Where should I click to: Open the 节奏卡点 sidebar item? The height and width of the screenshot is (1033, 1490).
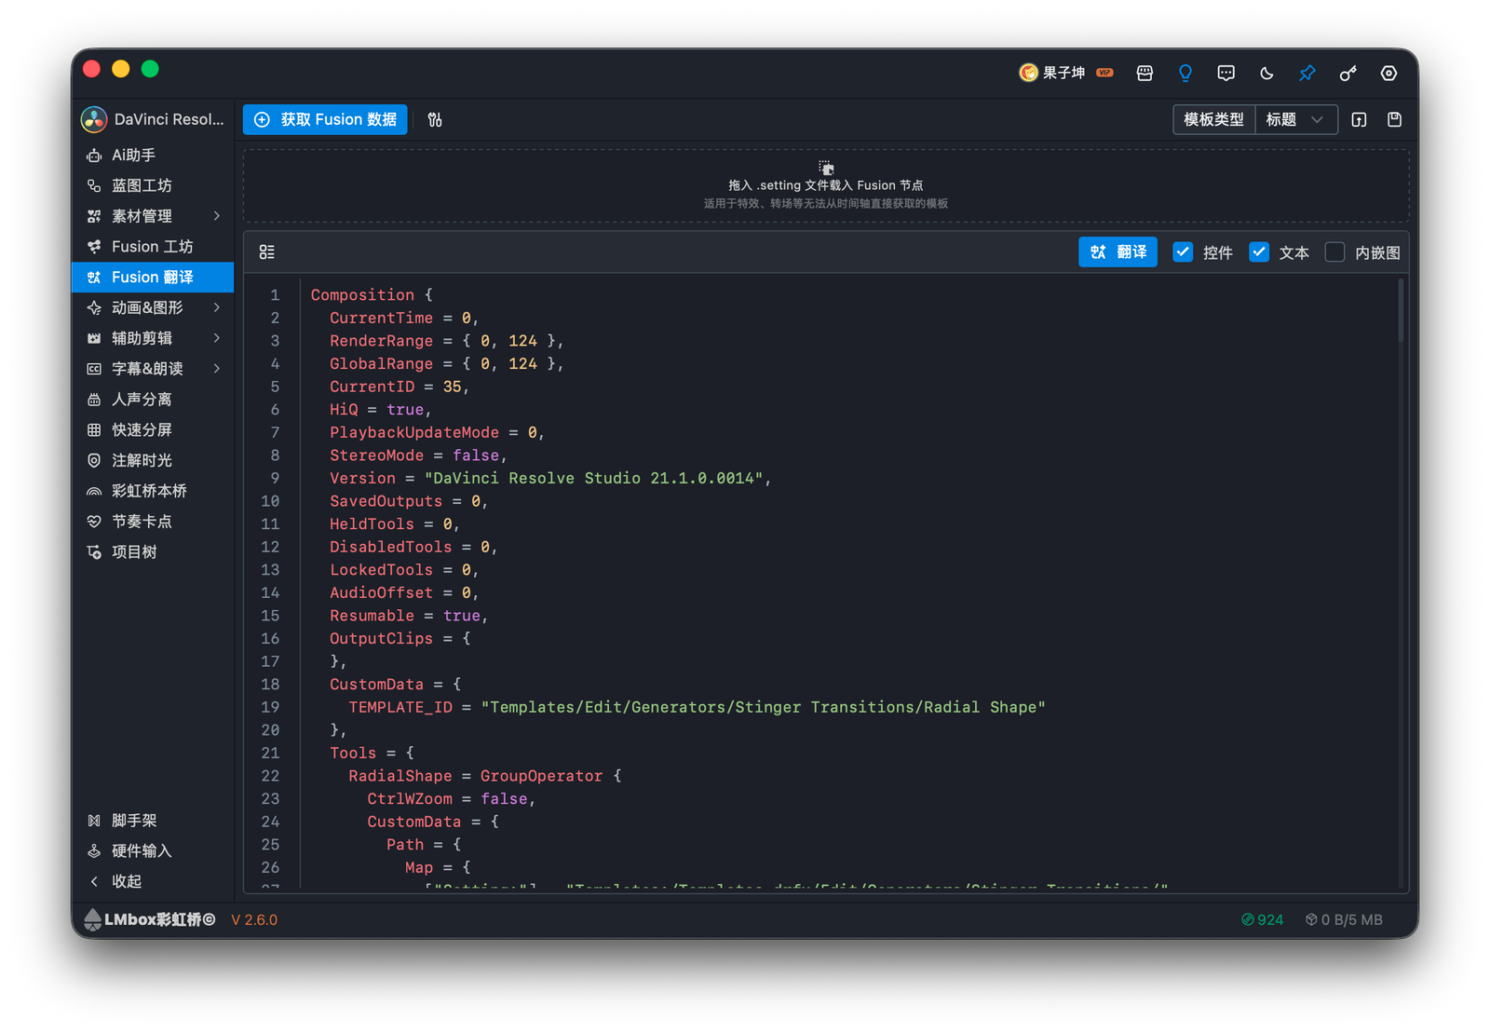[153, 522]
